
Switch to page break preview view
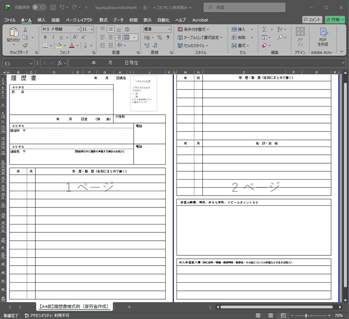pyautogui.click(x=283, y=316)
